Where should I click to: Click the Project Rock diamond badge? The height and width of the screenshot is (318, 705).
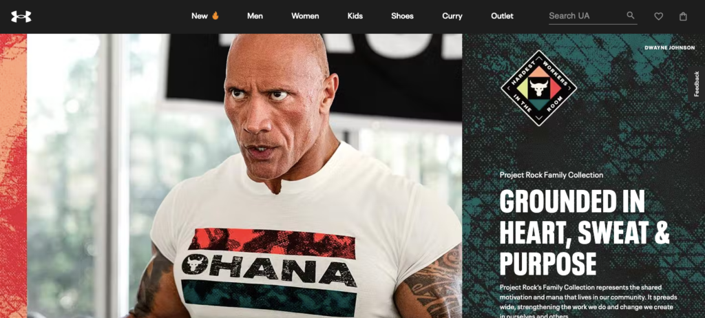tap(538, 88)
